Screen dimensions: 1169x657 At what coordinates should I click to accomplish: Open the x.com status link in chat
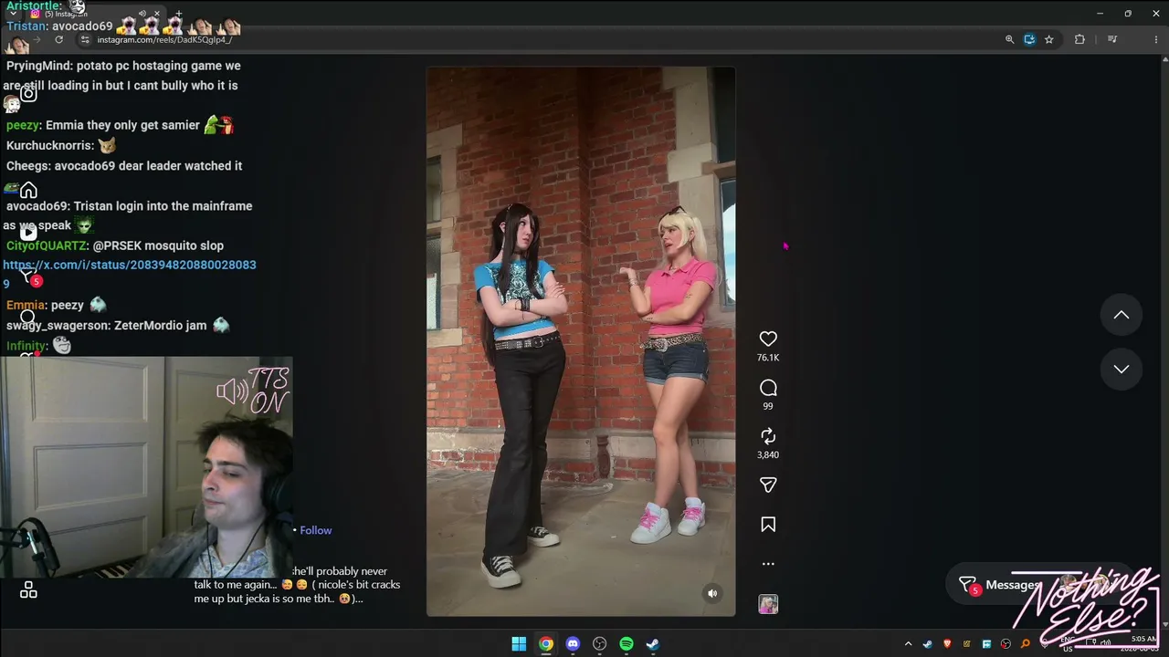click(130, 275)
